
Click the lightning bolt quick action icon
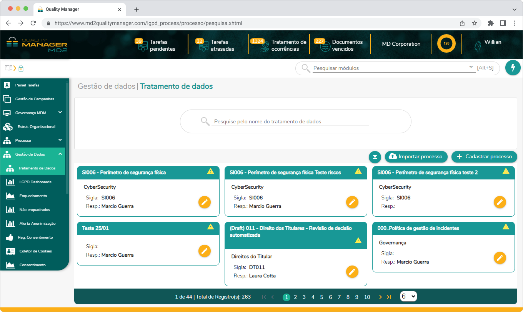[513, 68]
